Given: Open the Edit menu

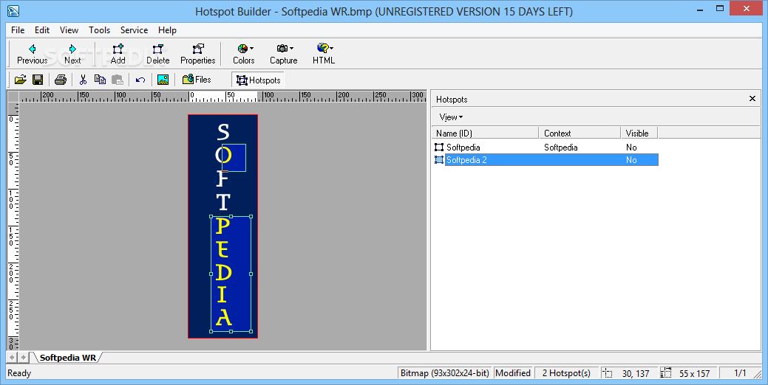Looking at the screenshot, I should [x=42, y=30].
